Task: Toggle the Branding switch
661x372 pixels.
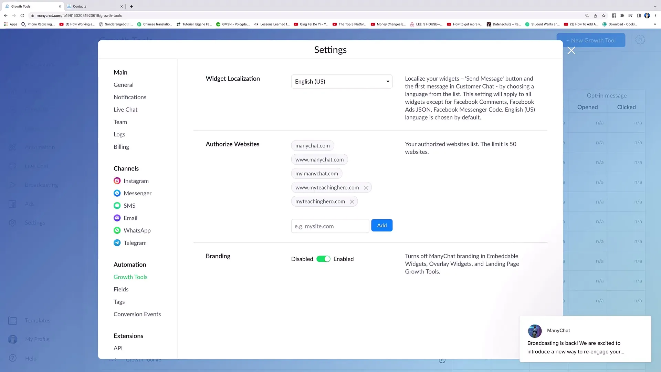Action: [x=323, y=259]
